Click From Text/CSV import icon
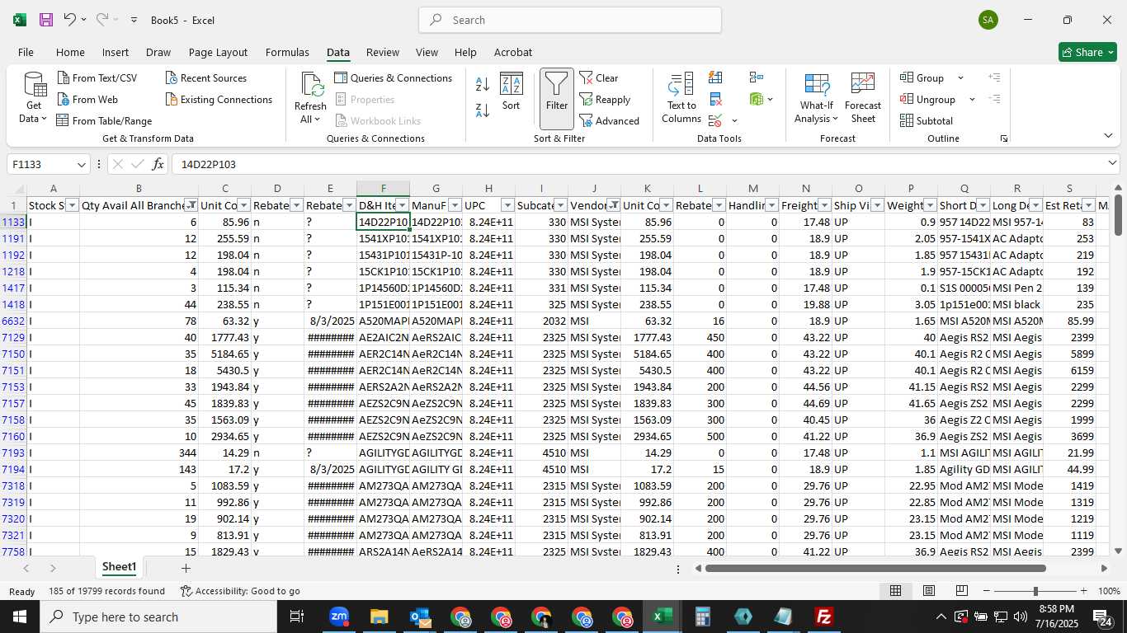Screen dimensions: 1127x633 click(x=64, y=78)
